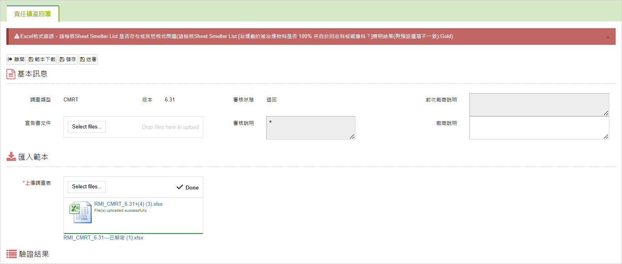This screenshot has width=622, height=264.
Task: Click the 前次廠商說明 text area
Action: click(x=539, y=105)
